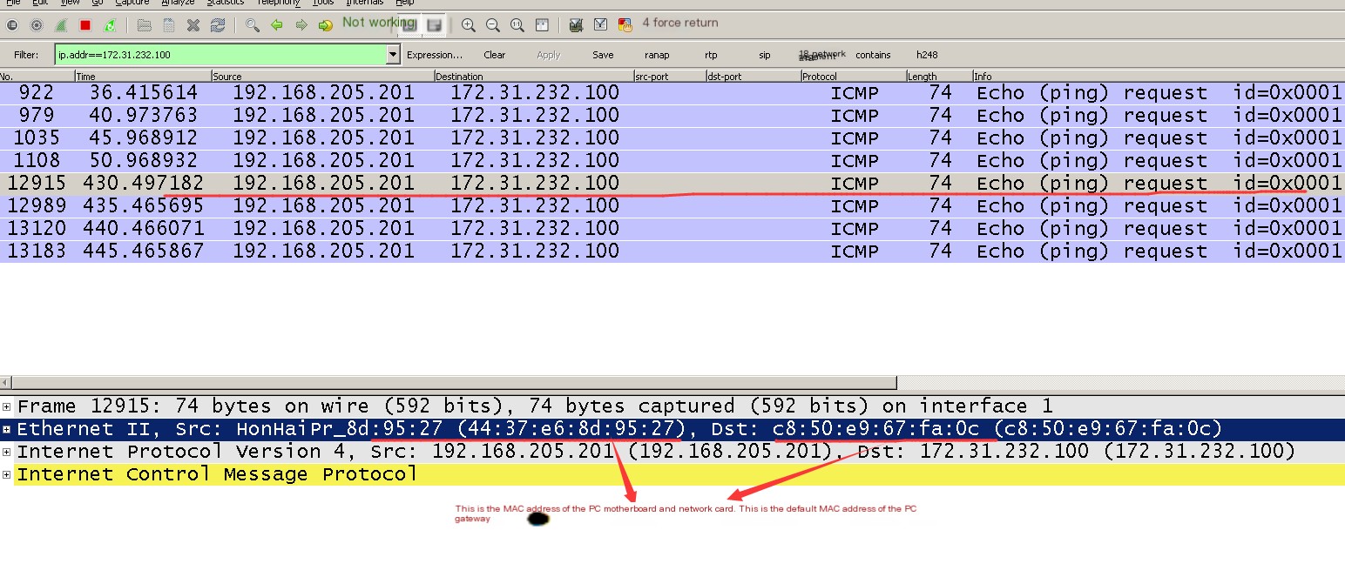
Task: Go to a specific packet number icon
Action: [326, 25]
